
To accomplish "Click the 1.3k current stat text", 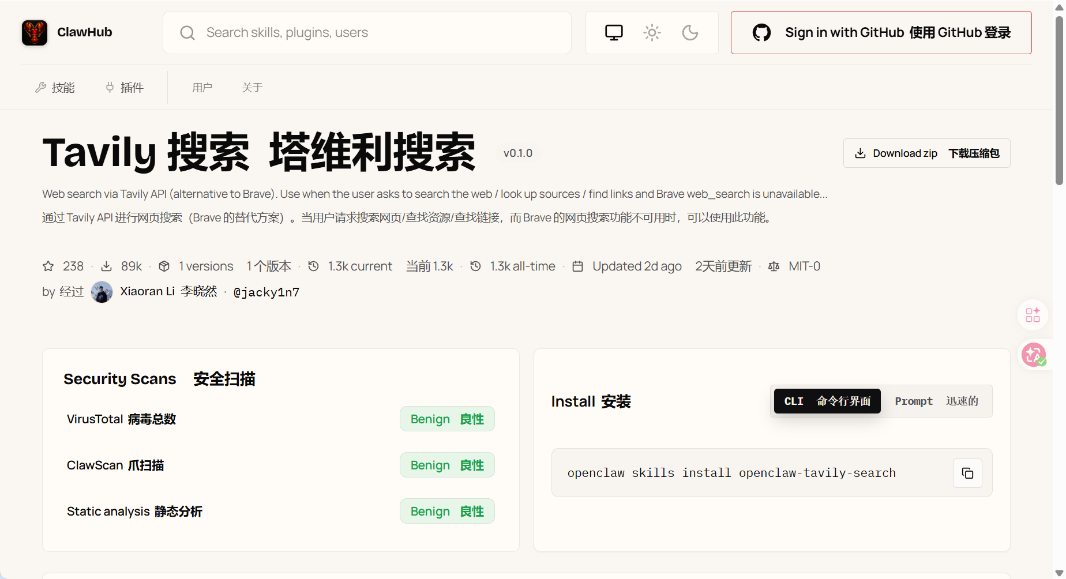I will (x=360, y=266).
